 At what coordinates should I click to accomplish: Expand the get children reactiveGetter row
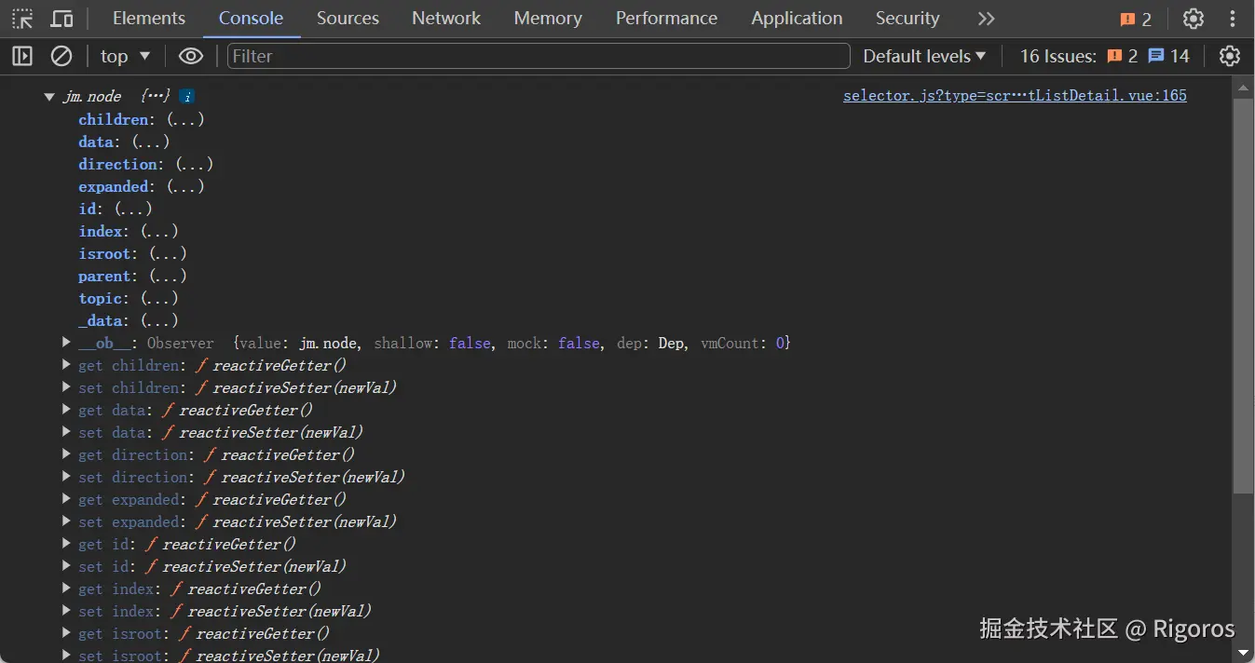coord(66,365)
